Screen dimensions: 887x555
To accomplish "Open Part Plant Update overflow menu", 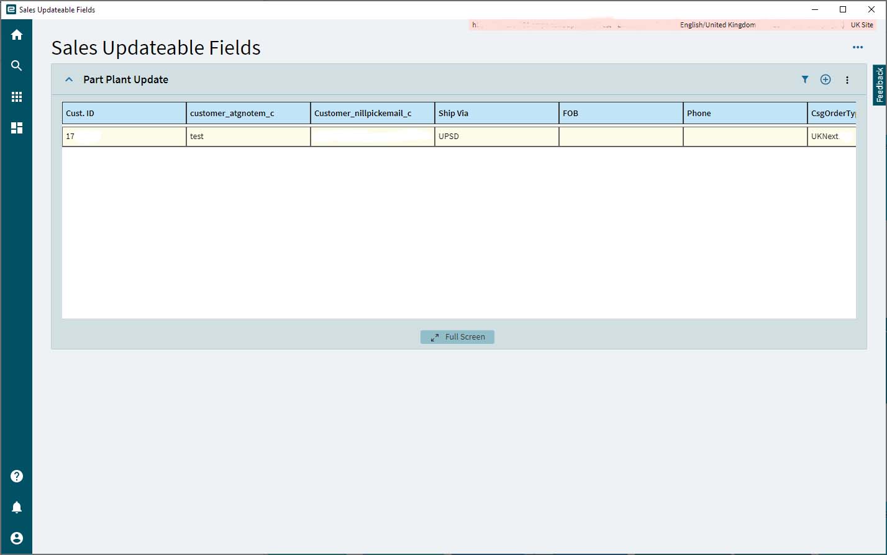I will [847, 80].
